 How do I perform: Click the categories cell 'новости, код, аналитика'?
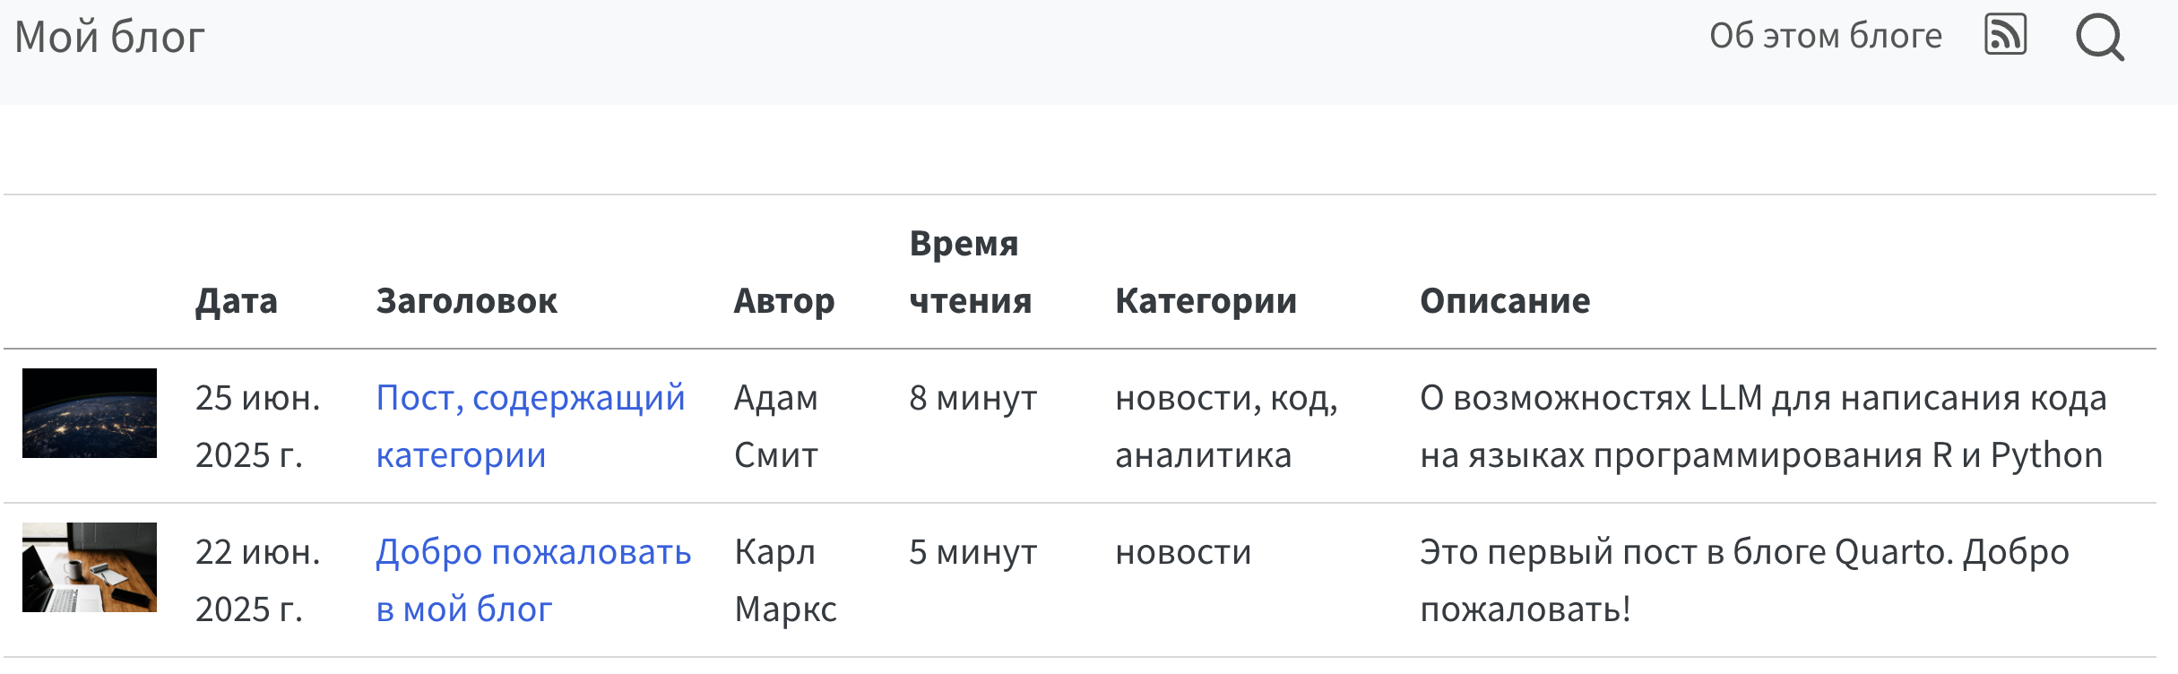click(1225, 426)
